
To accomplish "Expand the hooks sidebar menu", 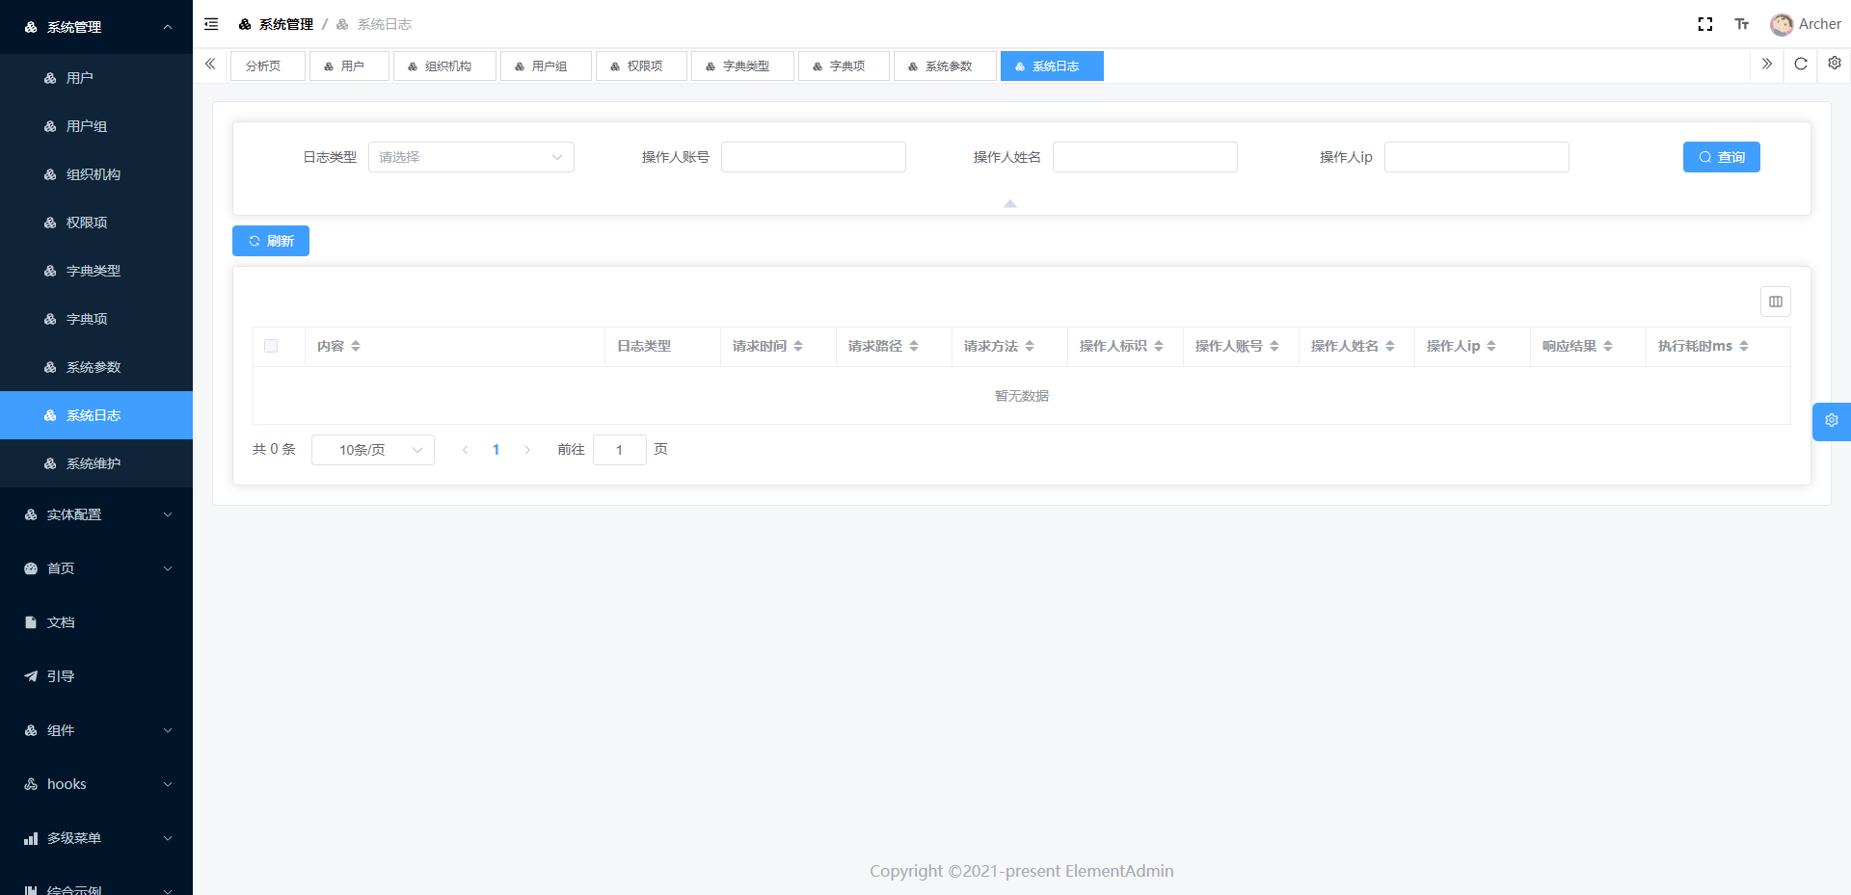I will (x=96, y=784).
